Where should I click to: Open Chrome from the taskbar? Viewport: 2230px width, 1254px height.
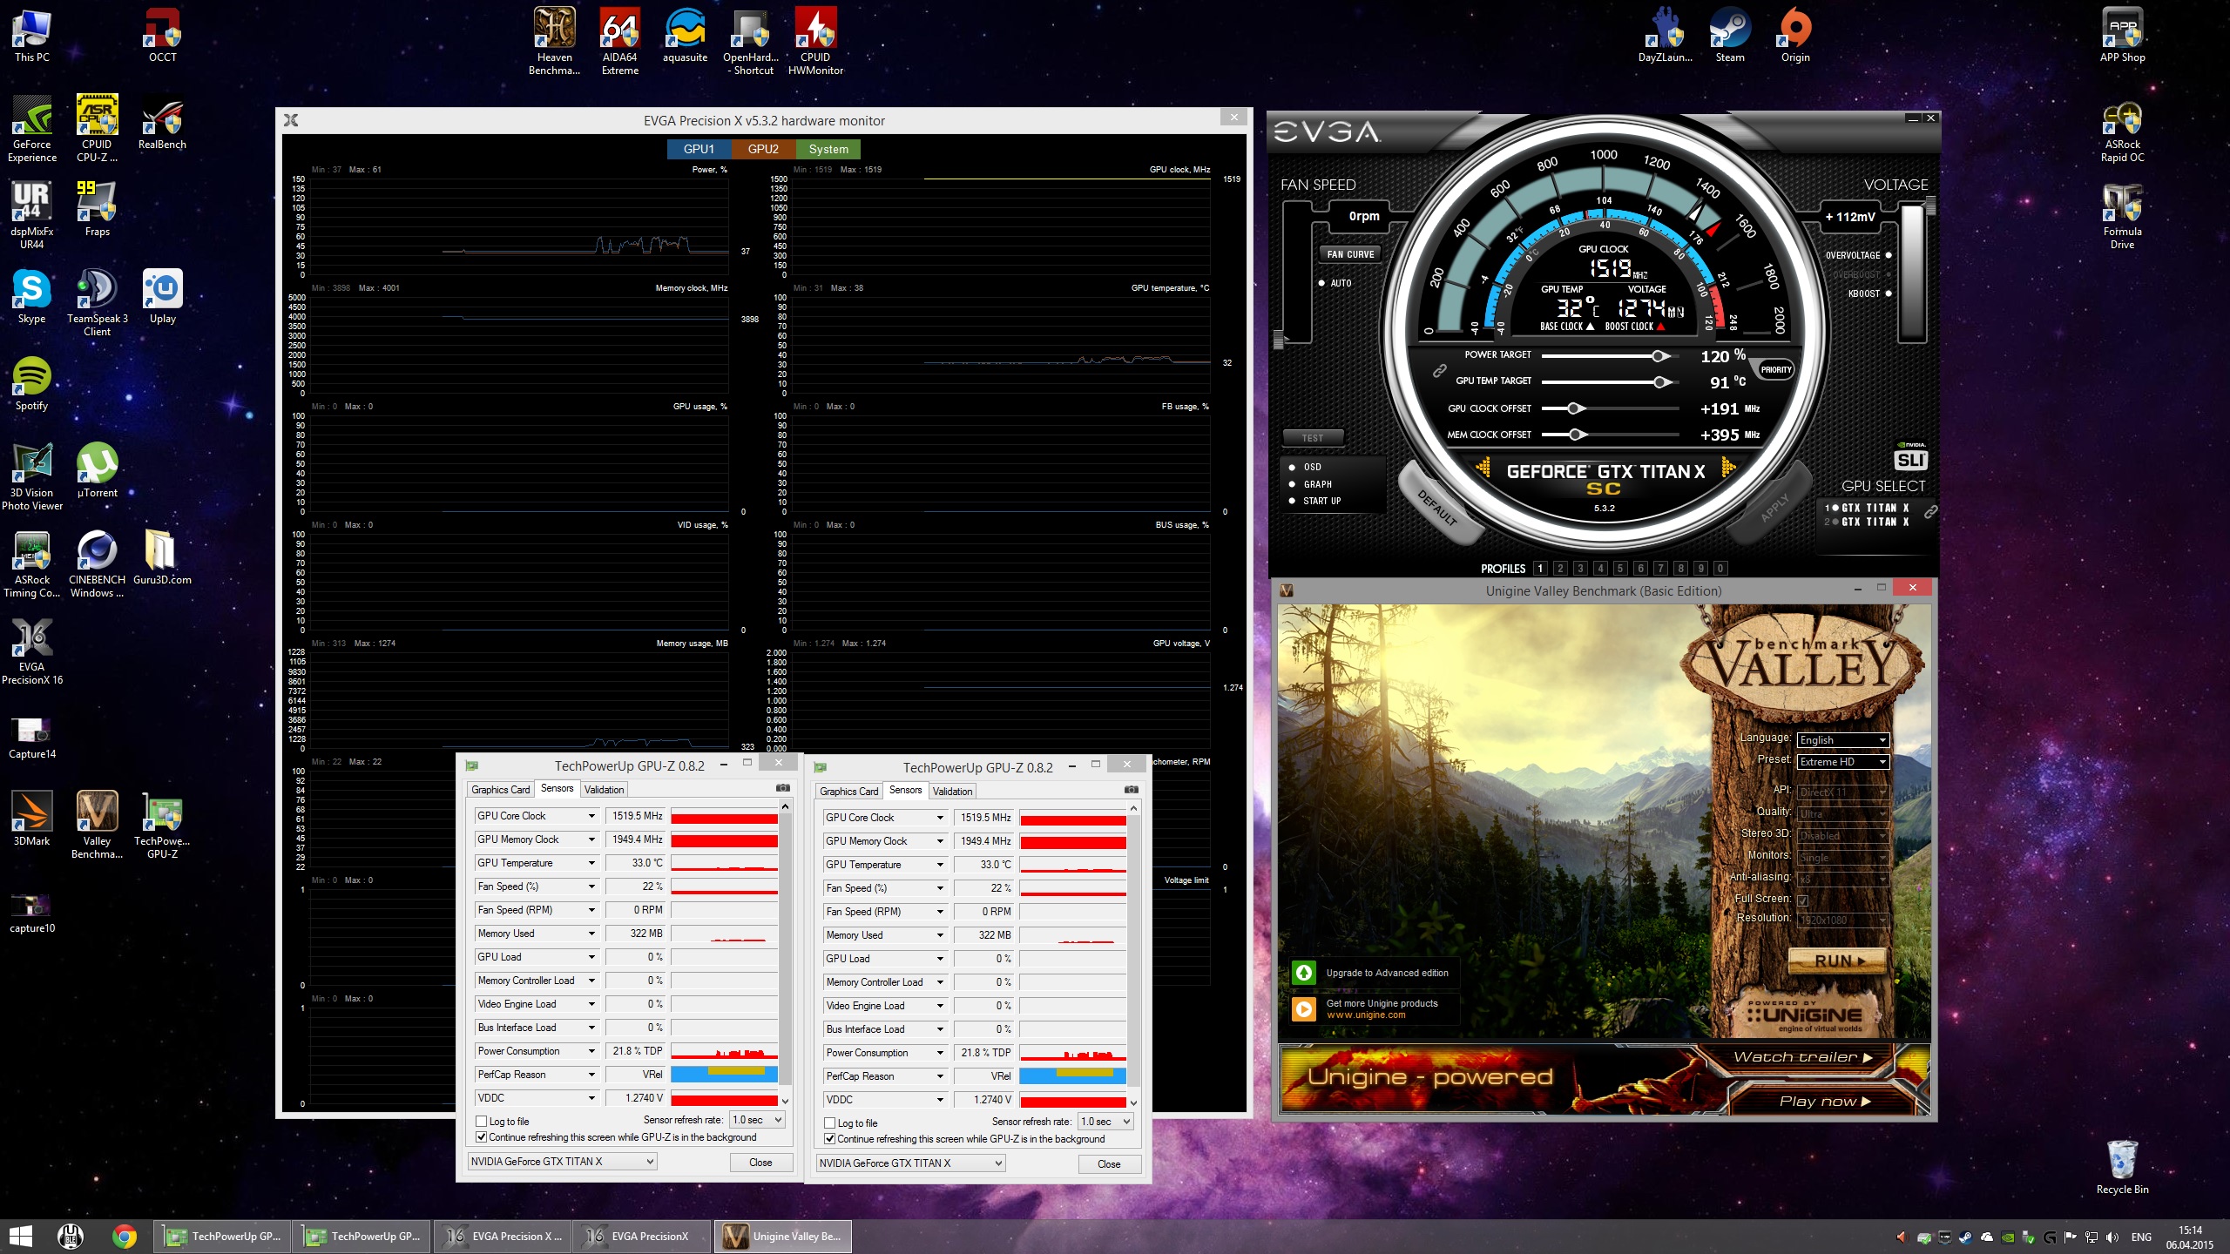pyautogui.click(x=125, y=1236)
